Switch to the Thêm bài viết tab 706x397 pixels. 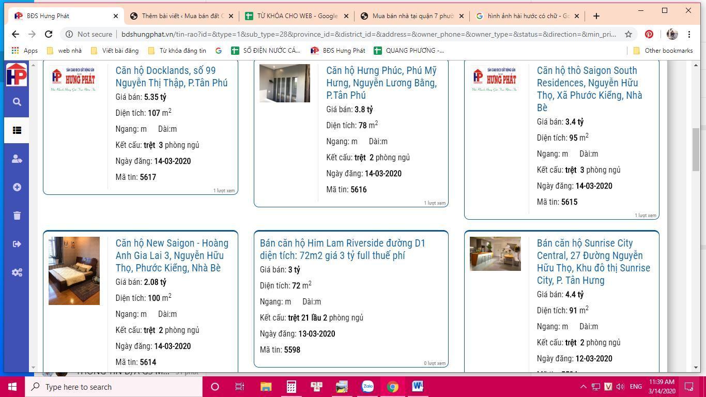(182, 16)
